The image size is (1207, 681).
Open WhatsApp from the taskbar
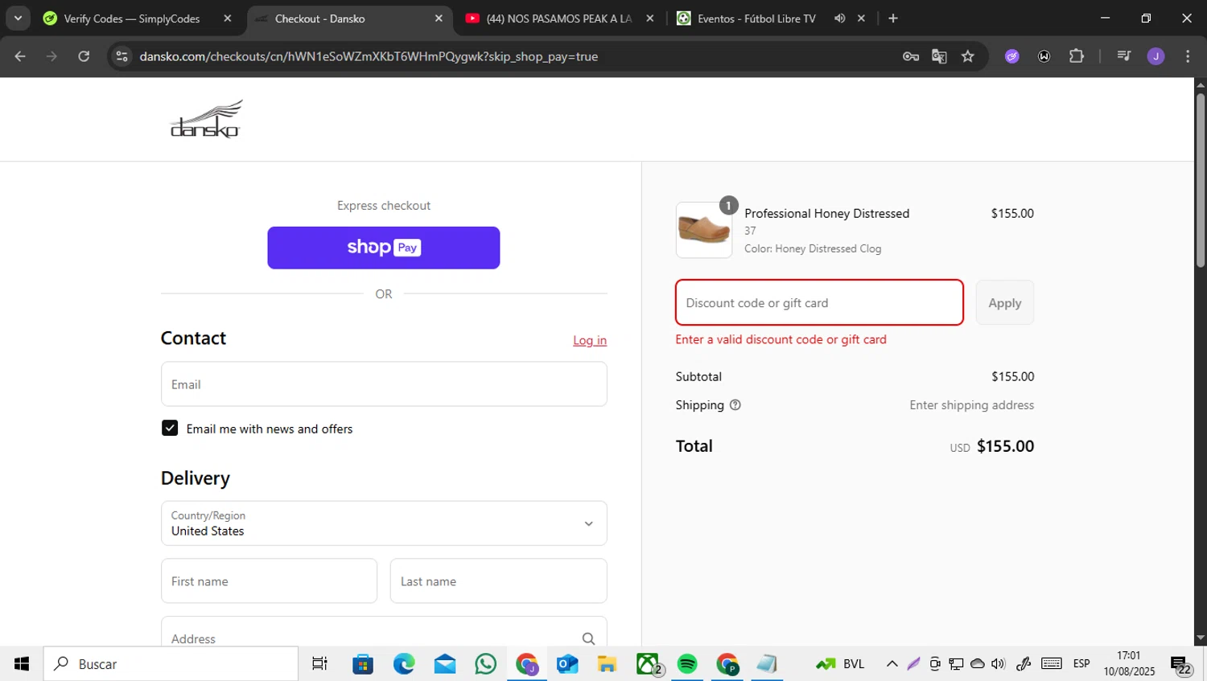pyautogui.click(x=486, y=664)
